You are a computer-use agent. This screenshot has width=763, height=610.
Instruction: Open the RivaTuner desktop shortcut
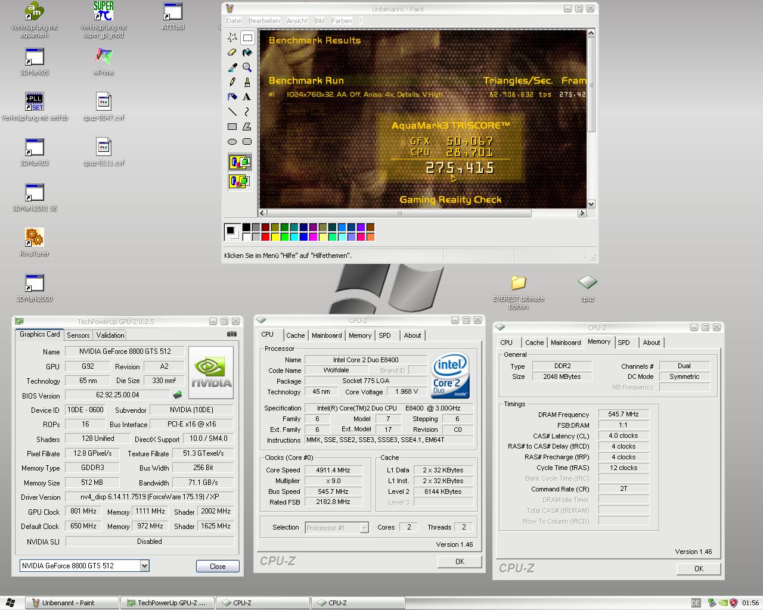34,242
